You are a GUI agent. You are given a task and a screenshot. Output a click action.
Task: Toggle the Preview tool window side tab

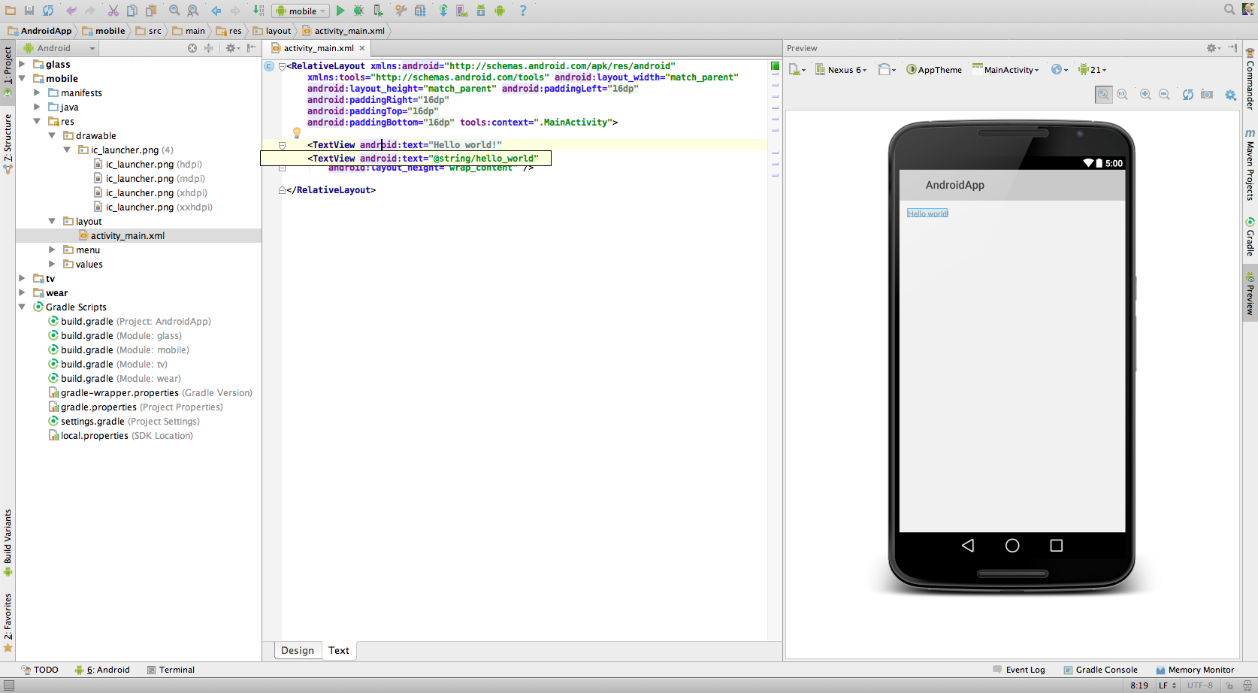pos(1250,295)
